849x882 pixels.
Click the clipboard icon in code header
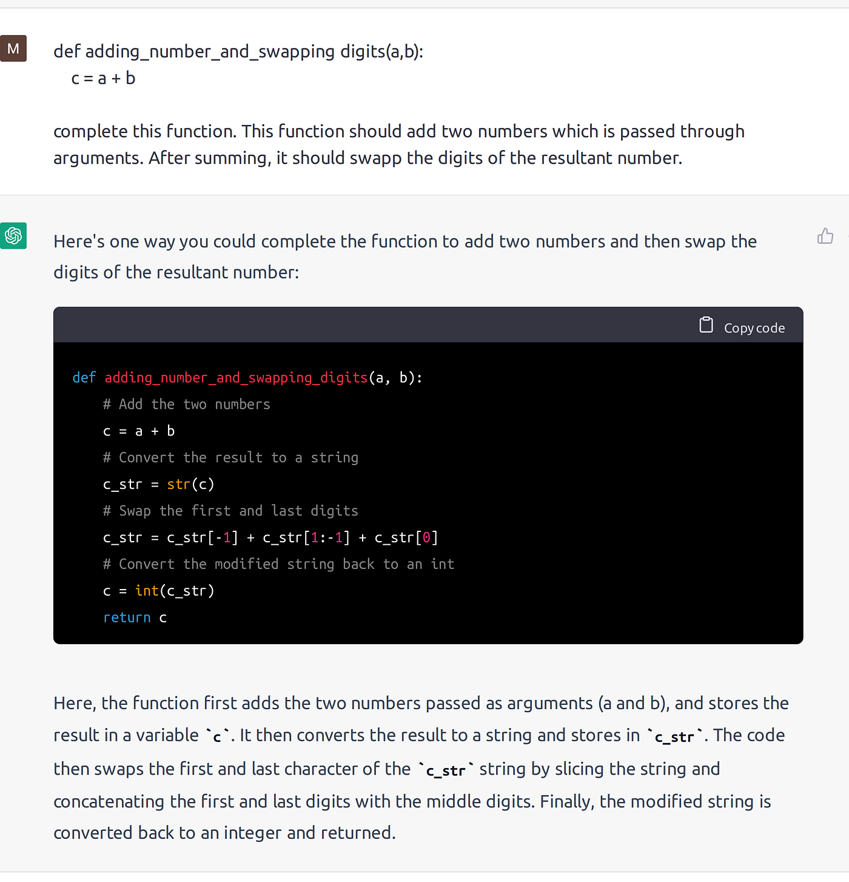click(x=706, y=325)
